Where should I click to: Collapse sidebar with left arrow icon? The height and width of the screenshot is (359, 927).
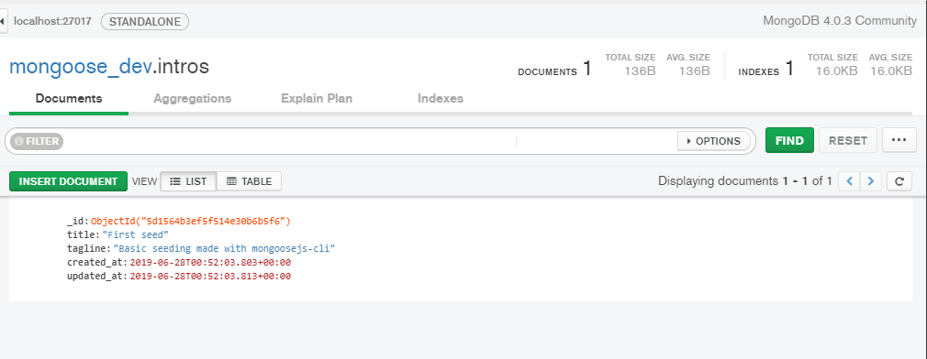coord(3,21)
